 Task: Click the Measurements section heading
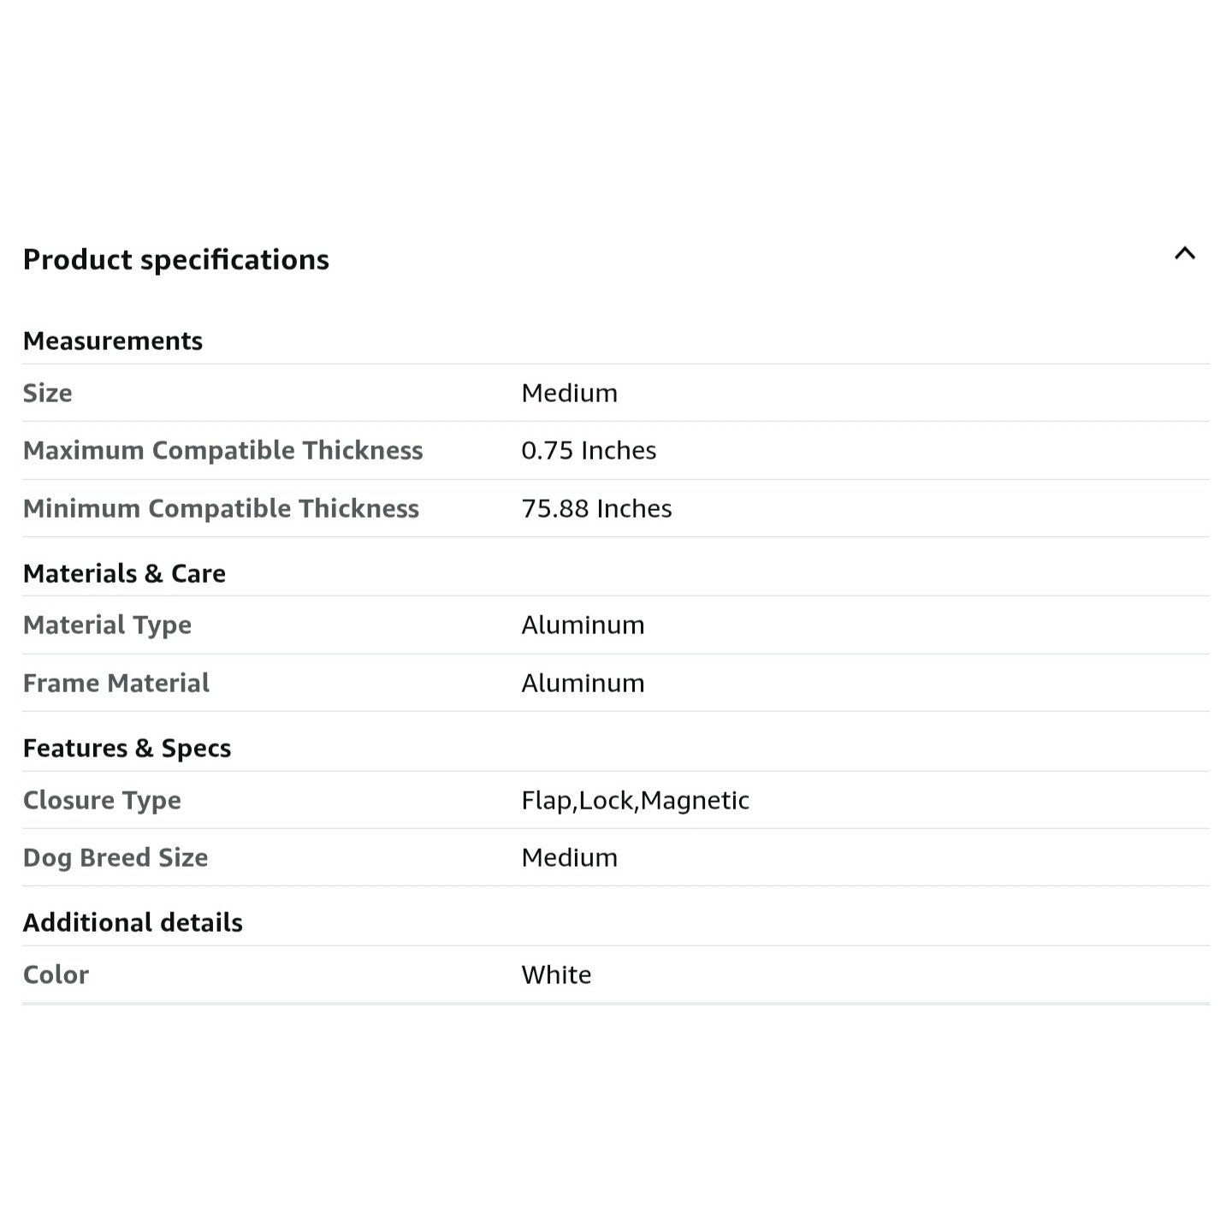tap(112, 341)
